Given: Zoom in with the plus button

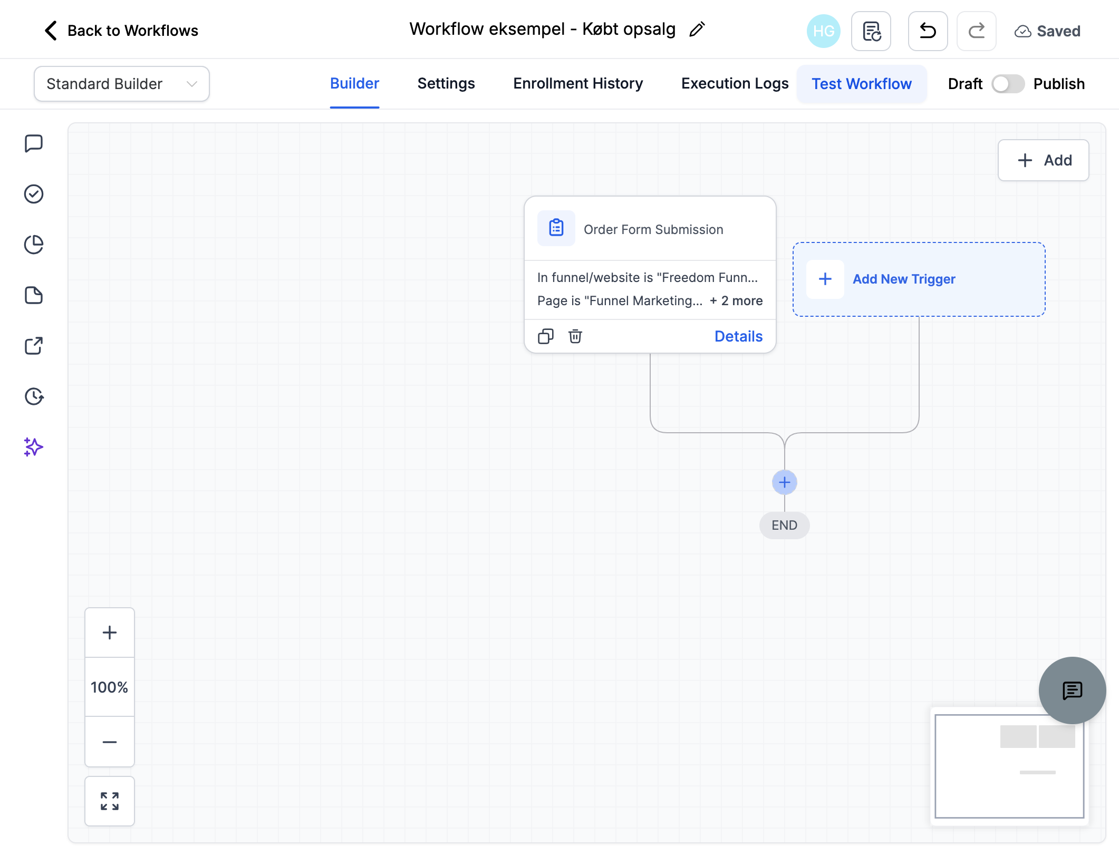Looking at the screenshot, I should tap(110, 633).
